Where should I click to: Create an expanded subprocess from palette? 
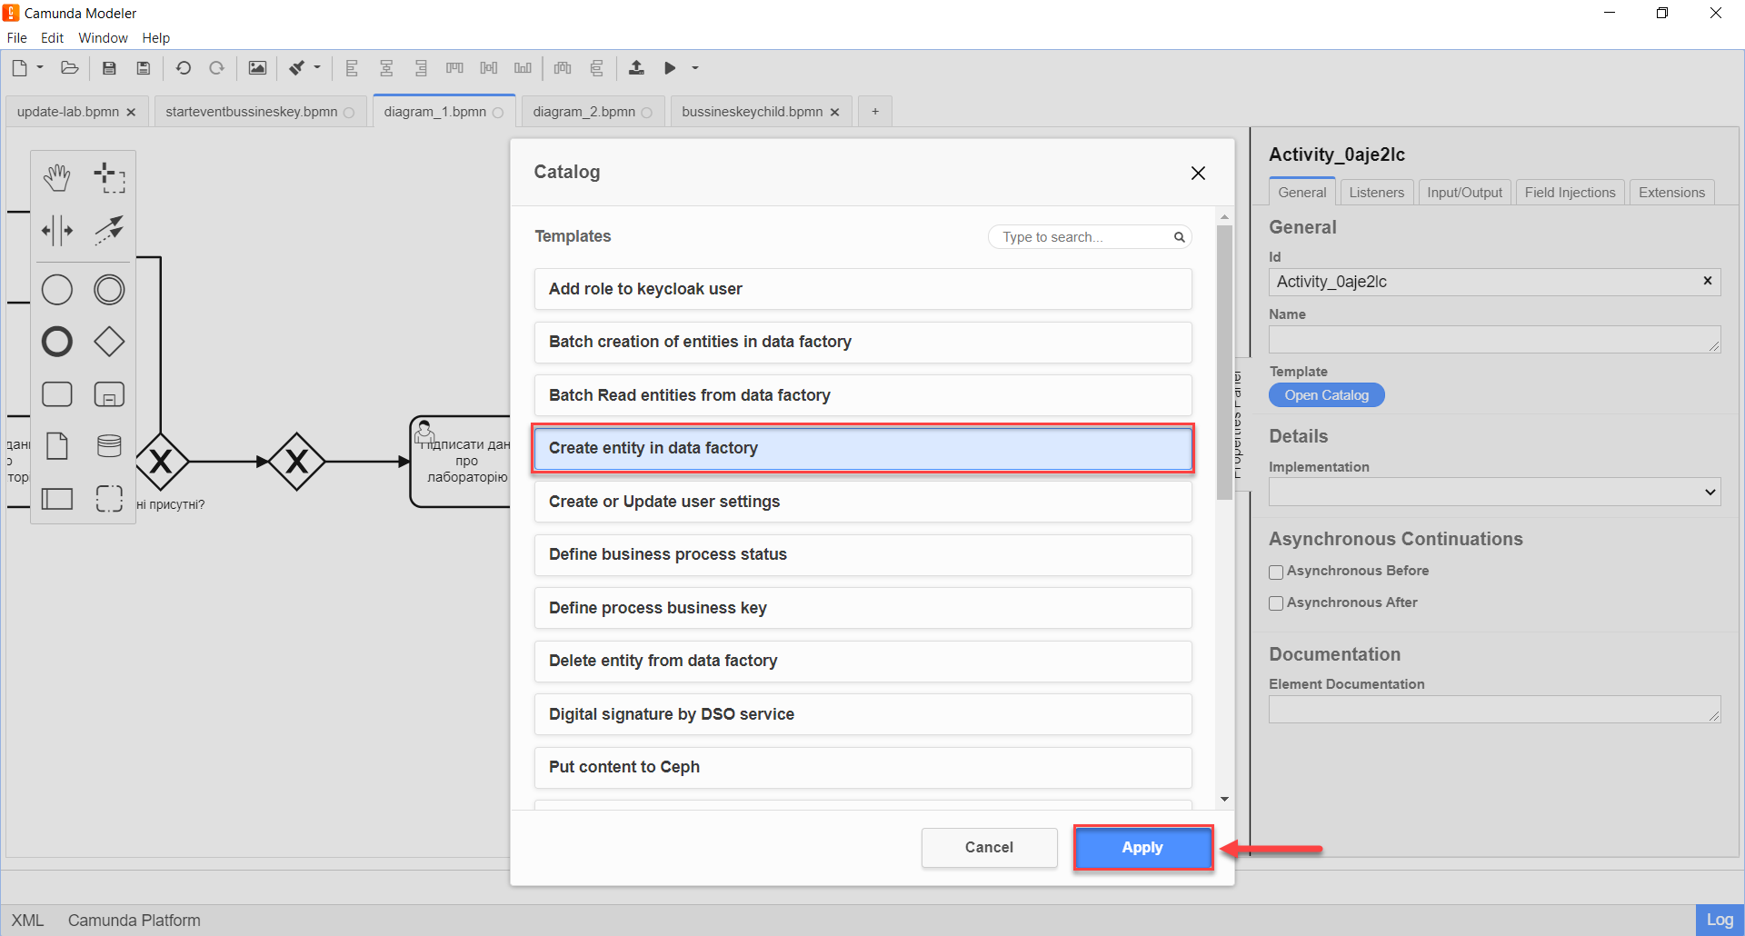109,393
